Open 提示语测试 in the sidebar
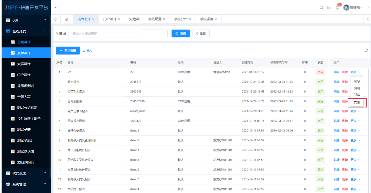 click(26, 86)
